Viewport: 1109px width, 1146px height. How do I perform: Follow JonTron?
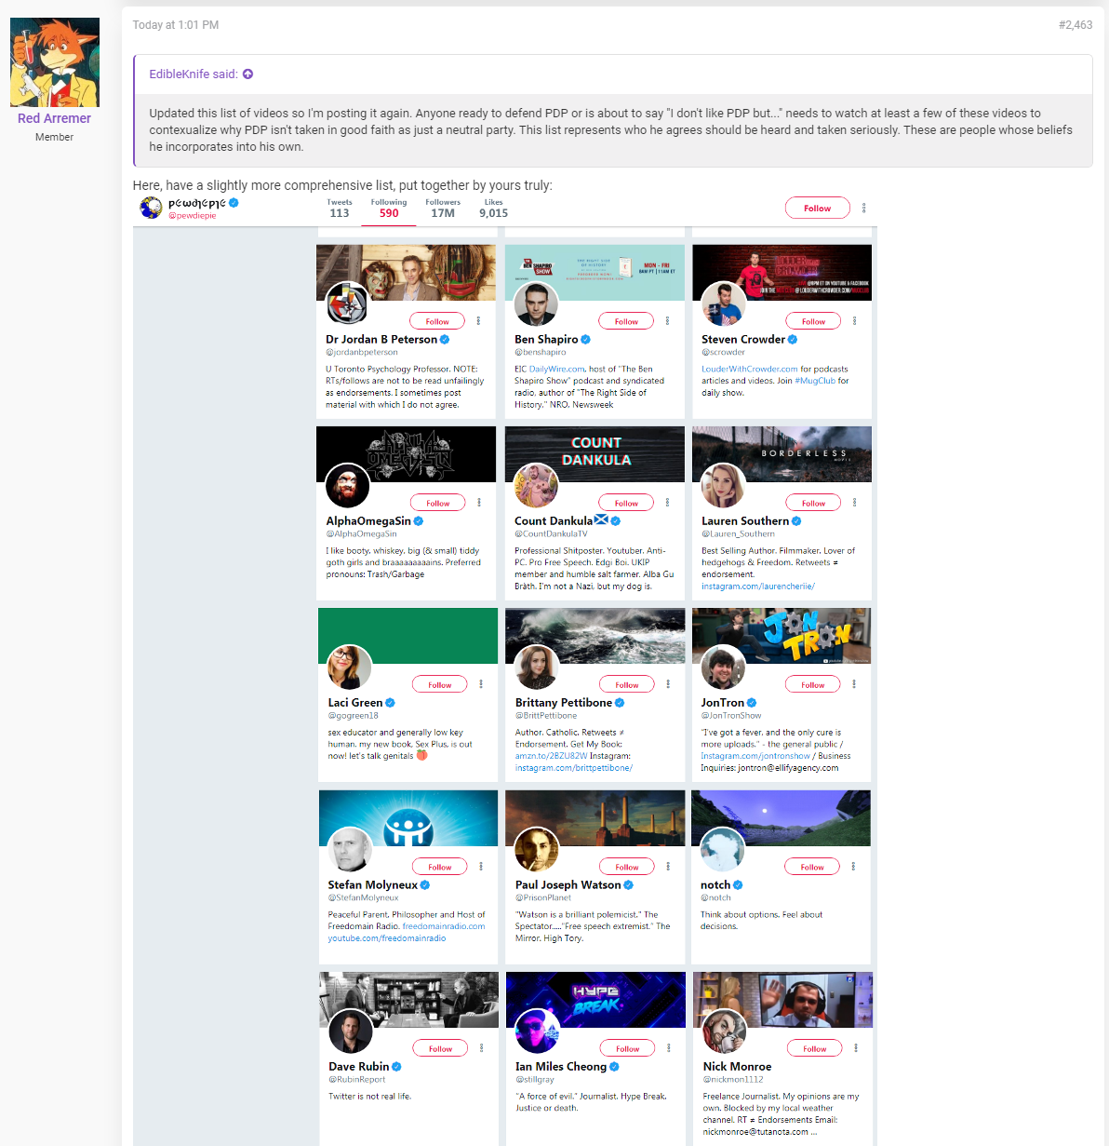(813, 684)
